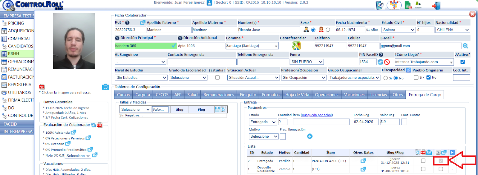This screenshot has height=175, width=478.
Task: Click the camera icon below the employee photo
Action: pyautogui.click(x=105, y=87)
